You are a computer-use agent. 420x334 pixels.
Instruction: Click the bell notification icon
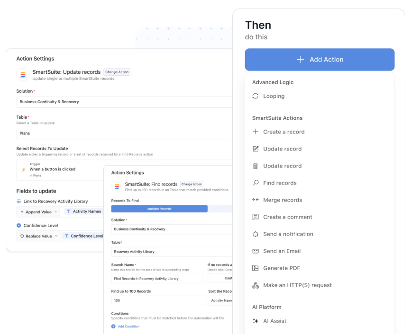(256, 234)
